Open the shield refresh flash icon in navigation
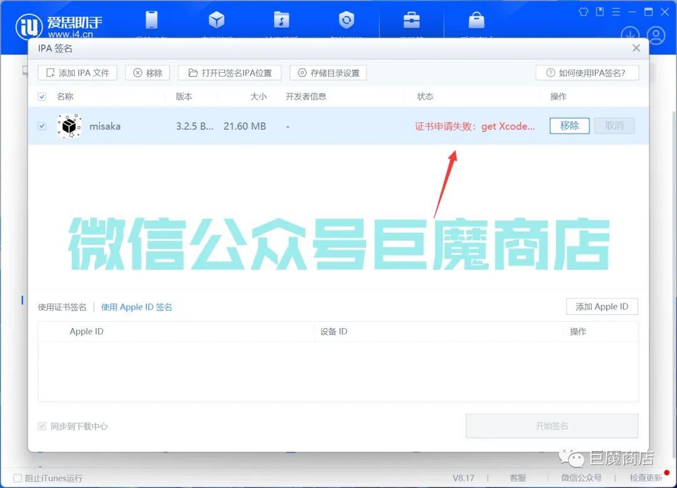677x488 pixels. click(x=346, y=20)
